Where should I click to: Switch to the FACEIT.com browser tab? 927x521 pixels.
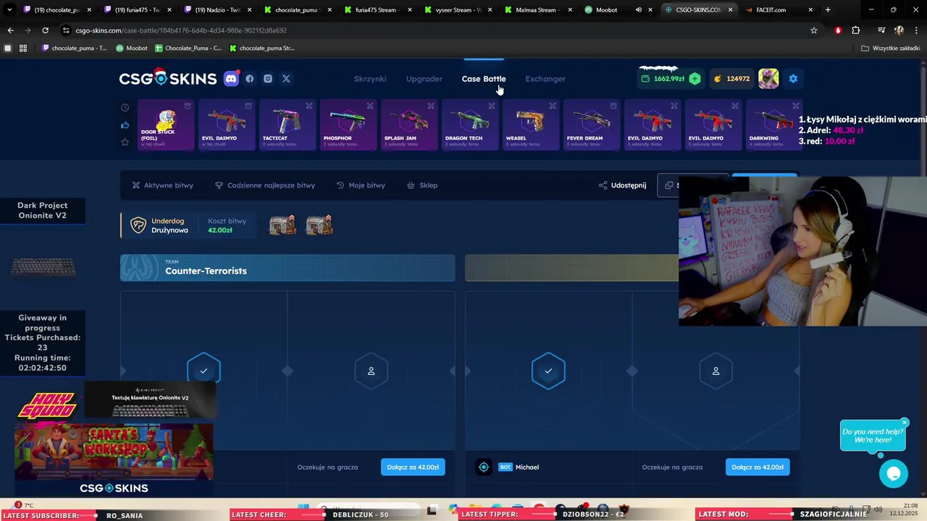coord(779,10)
